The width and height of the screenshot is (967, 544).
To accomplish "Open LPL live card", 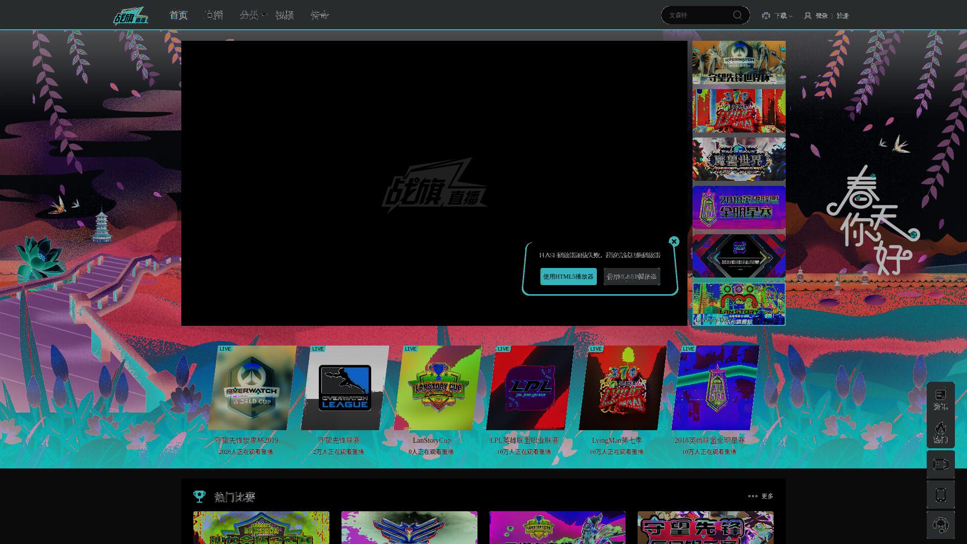I will click(530, 387).
